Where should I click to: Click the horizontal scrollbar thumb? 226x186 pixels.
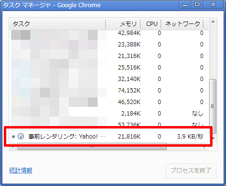click(x=92, y=147)
